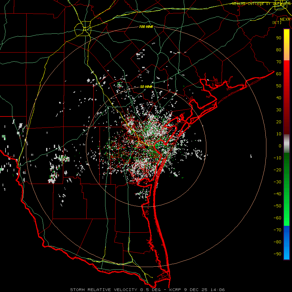This screenshot has height=292, width=292.
Task: Select the 0 value on velocity scale
Action: pyautogui.click(x=280, y=146)
